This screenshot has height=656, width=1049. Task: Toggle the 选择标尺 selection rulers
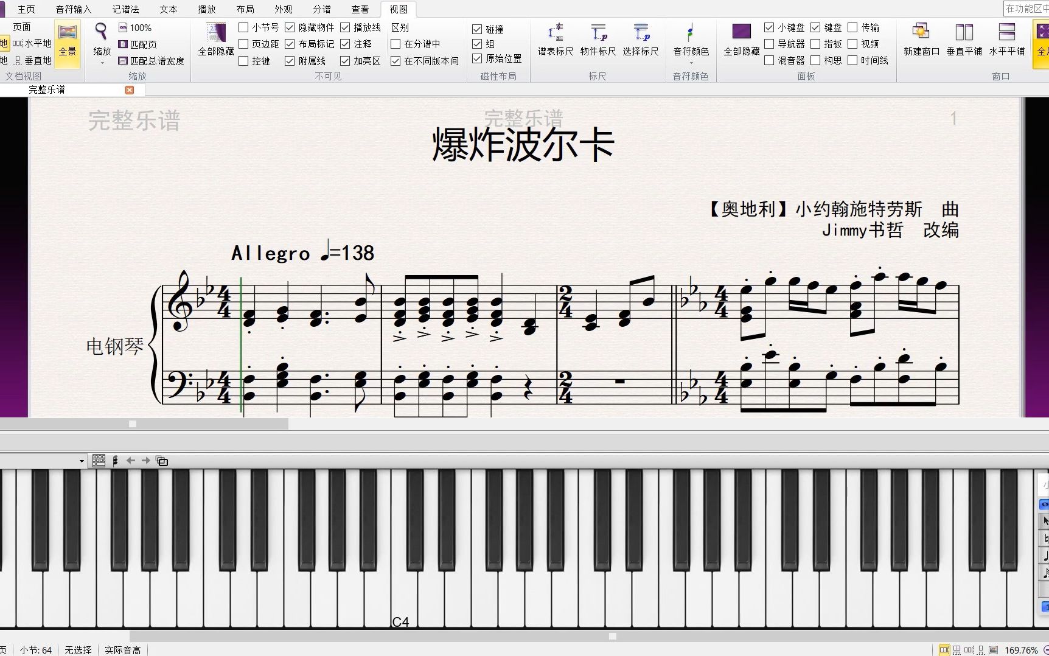point(641,40)
